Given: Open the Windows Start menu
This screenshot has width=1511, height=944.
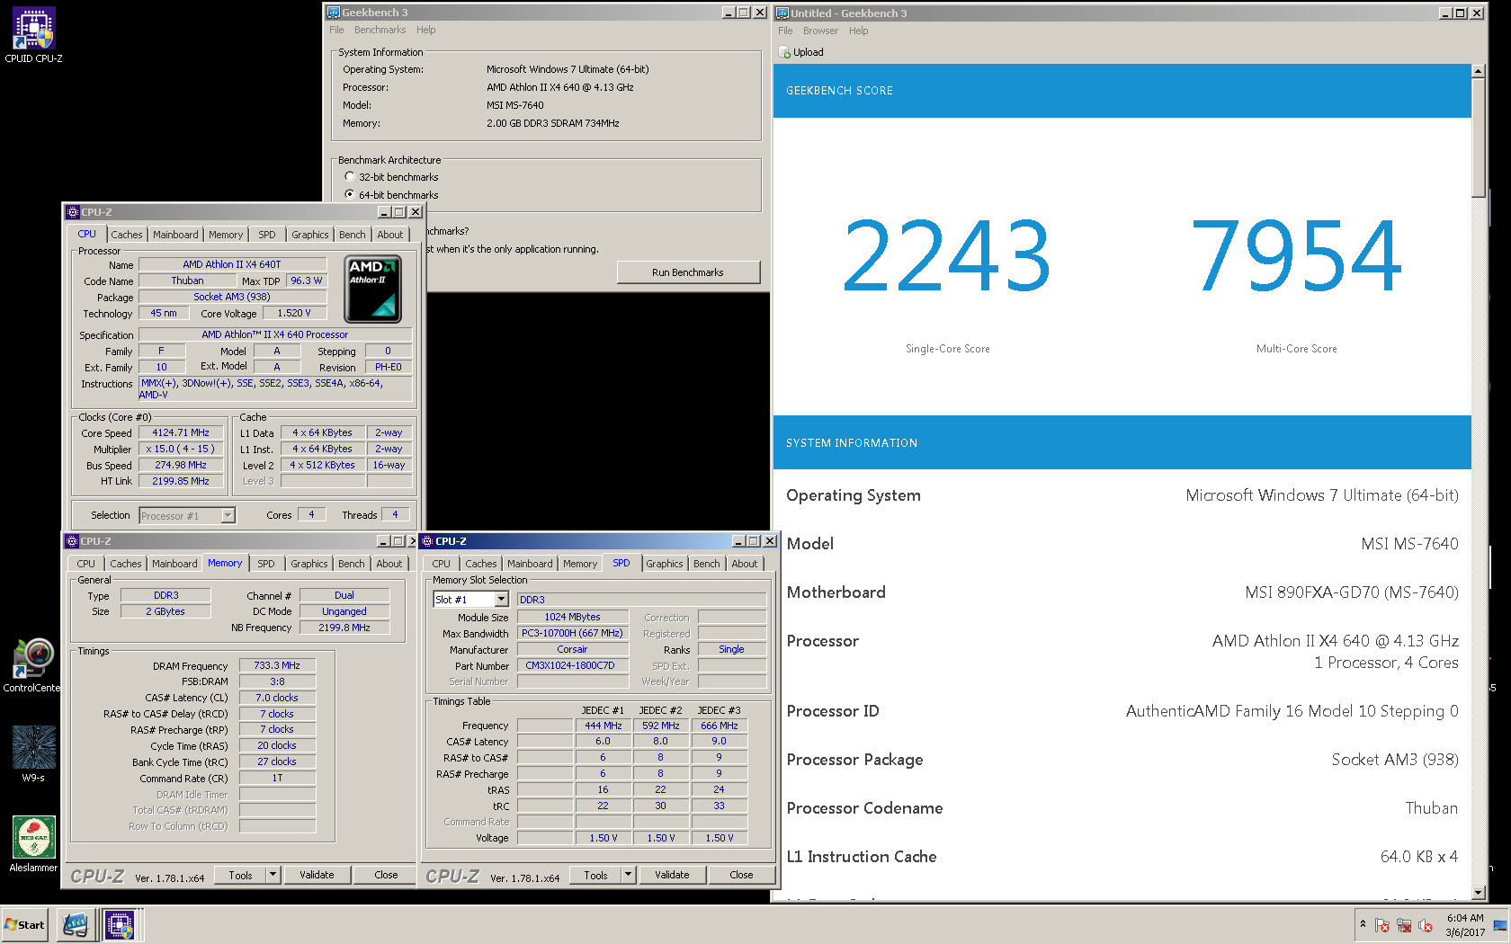Looking at the screenshot, I should (25, 924).
